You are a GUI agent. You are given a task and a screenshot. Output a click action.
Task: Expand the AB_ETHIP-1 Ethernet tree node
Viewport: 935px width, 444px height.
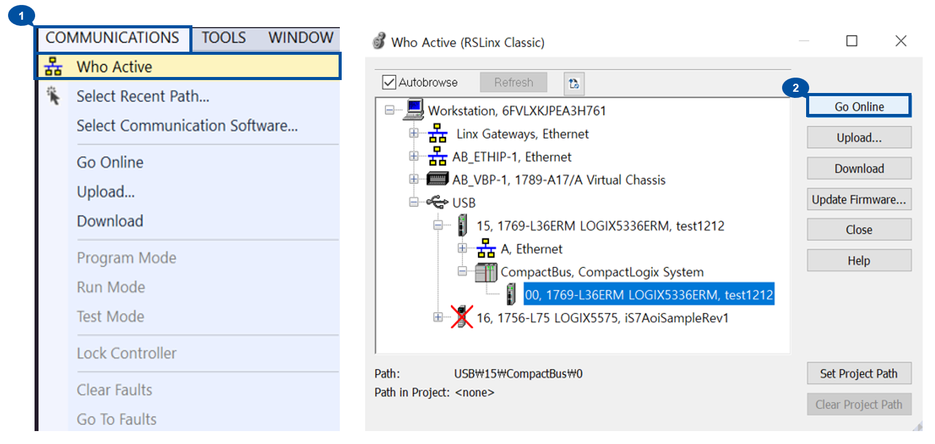[x=413, y=156]
